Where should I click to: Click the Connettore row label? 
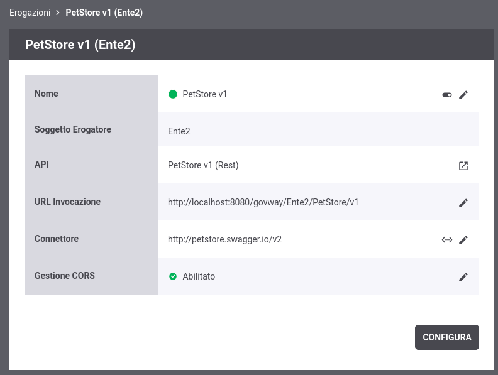[x=57, y=239]
